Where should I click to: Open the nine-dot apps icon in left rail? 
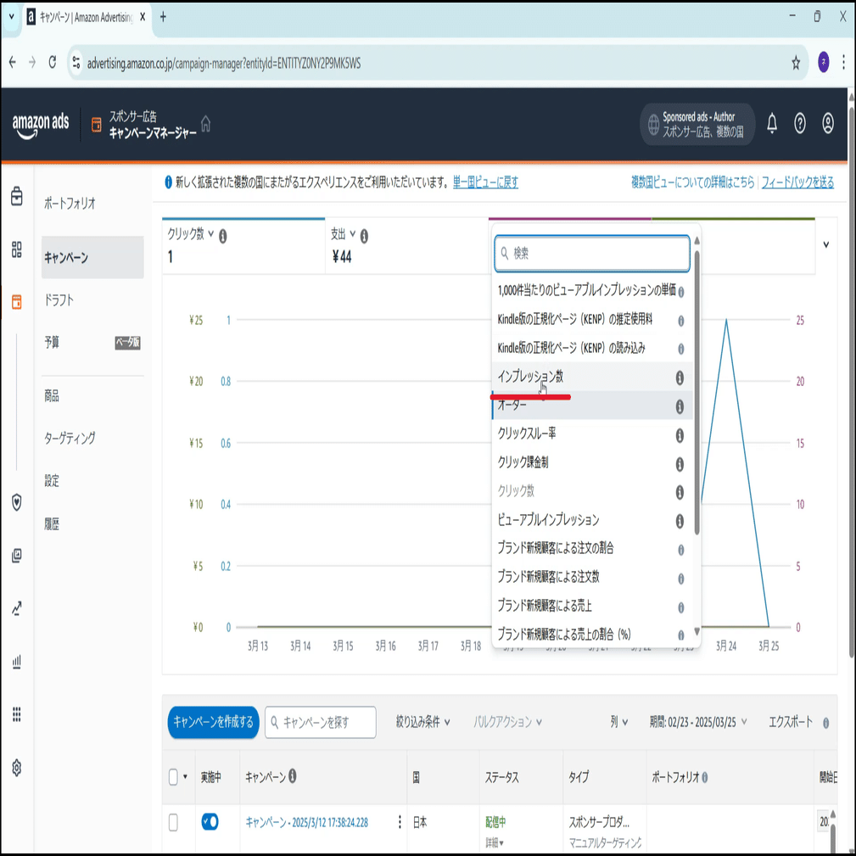tap(17, 714)
